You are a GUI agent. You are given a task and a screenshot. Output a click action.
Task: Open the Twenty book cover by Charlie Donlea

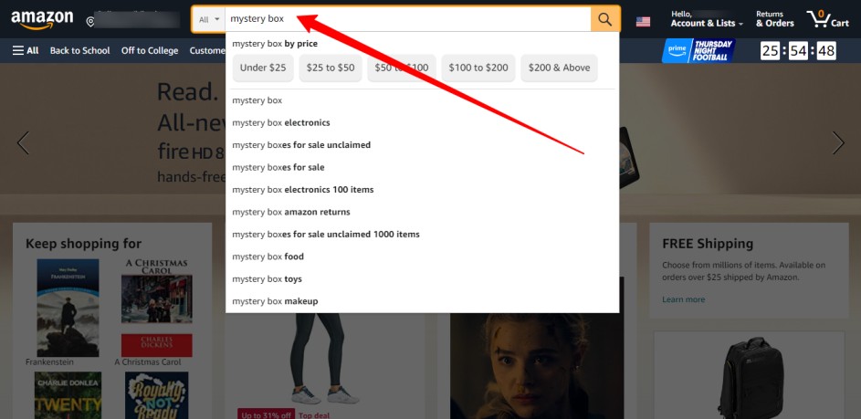coord(68,395)
